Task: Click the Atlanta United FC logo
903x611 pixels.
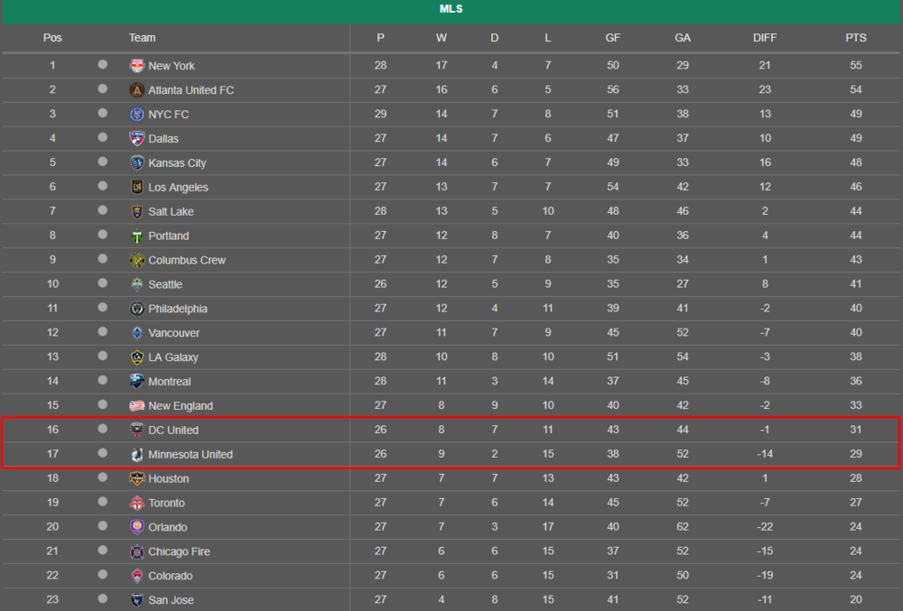Action: tap(136, 89)
